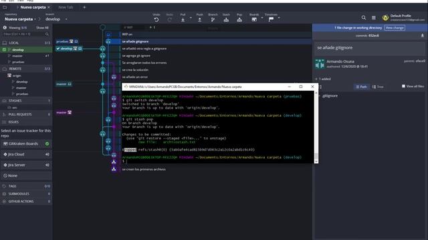Viewport: 428px width, 240px height.
Task: Switch to the New Tab tab
Action: click(66, 7)
